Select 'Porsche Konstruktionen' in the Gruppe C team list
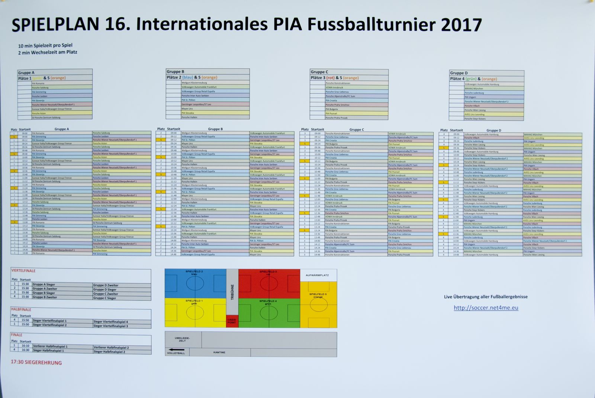 coord(356,83)
